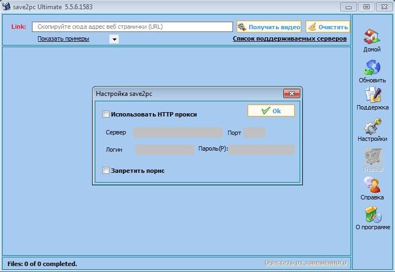395x272 pixels.
Task: Click the save2pc application icon in title bar
Action: (x=7, y=7)
